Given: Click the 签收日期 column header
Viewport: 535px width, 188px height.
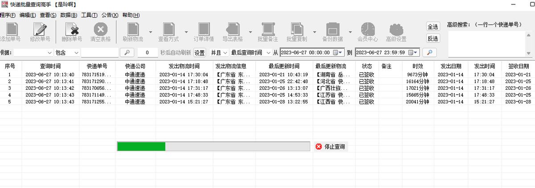Looking at the screenshot, I should coord(518,66).
